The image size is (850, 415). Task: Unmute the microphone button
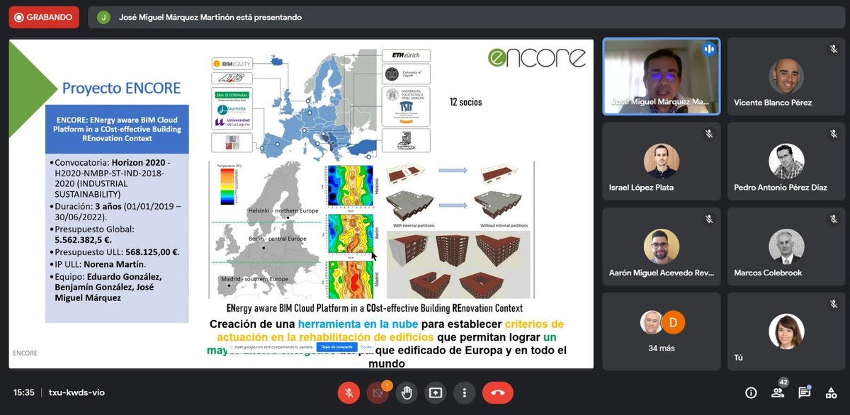click(348, 392)
